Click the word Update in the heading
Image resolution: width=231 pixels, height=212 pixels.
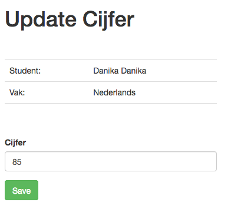coord(41,19)
